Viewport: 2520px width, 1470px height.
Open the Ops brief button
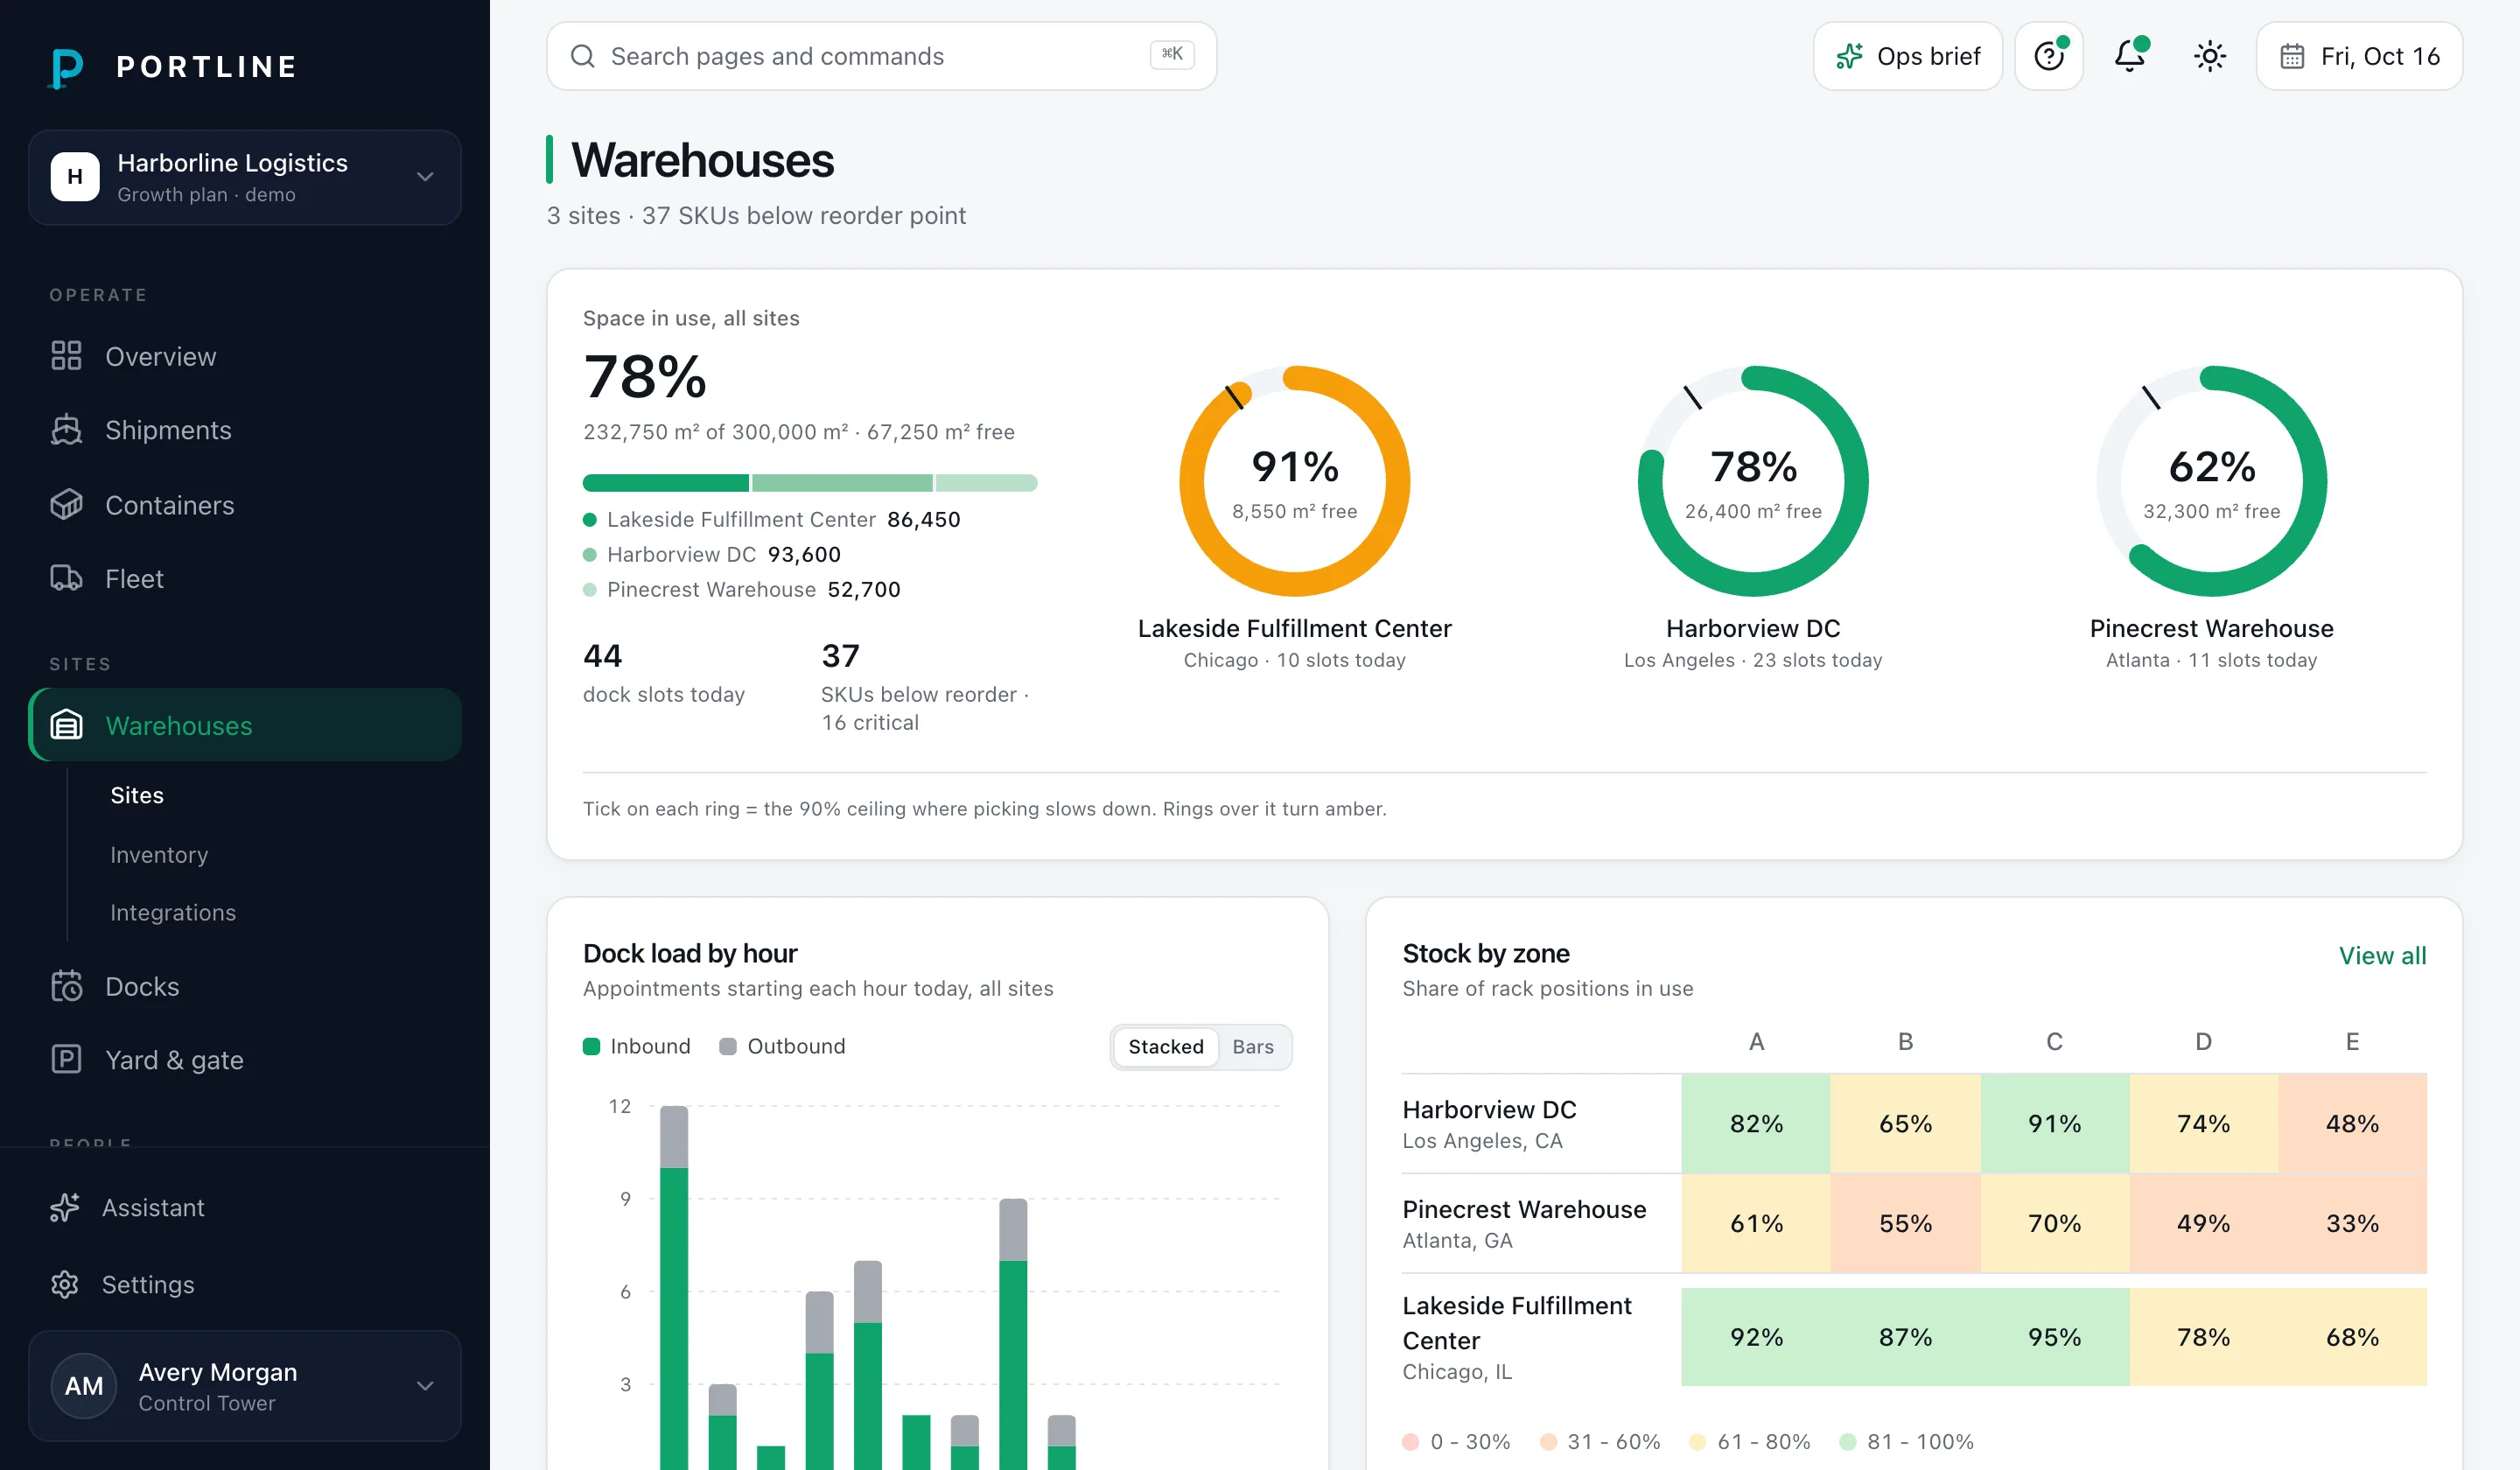point(1908,56)
